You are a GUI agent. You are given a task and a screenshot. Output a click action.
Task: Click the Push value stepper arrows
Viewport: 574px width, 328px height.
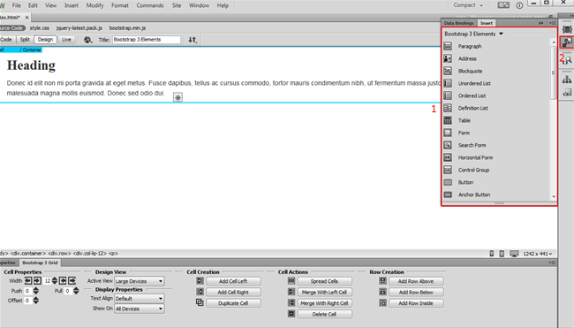click(36, 291)
